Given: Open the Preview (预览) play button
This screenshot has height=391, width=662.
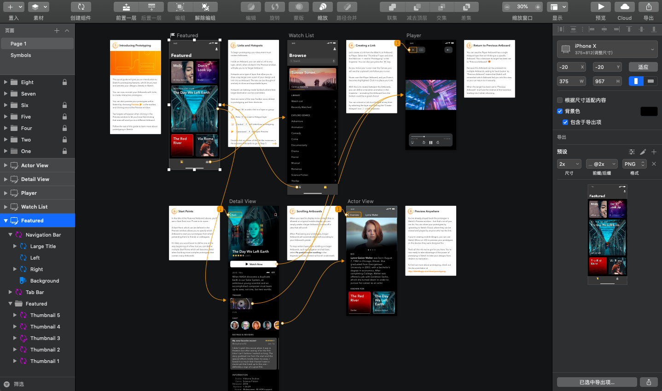Looking at the screenshot, I should (601, 7).
